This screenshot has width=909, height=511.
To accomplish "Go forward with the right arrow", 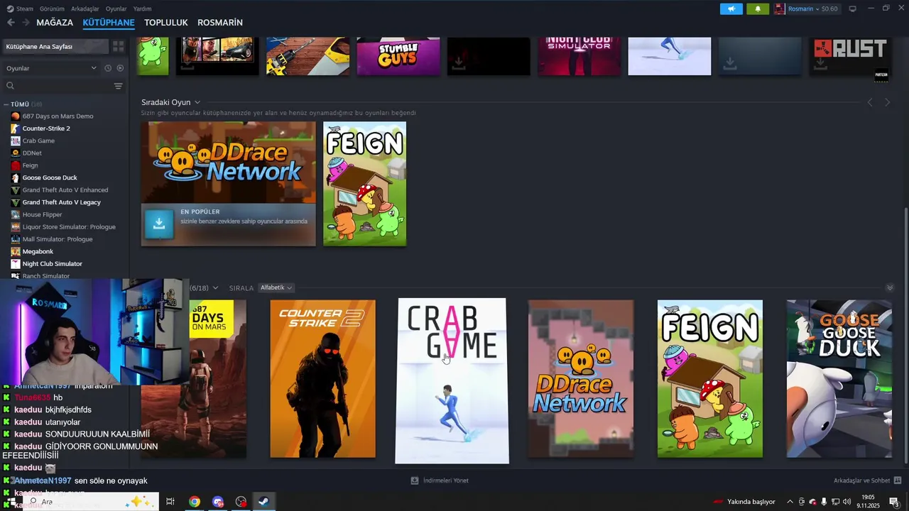I will 26,23.
